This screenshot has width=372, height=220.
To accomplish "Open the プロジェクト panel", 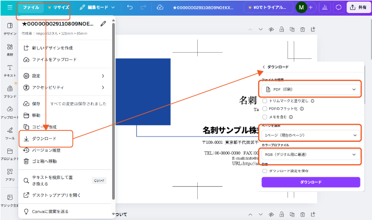I will coord(10,154).
